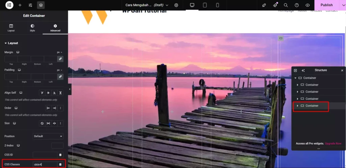Preview changes with the eye icon
Viewport: 346px width, 168px height.
point(307,5)
